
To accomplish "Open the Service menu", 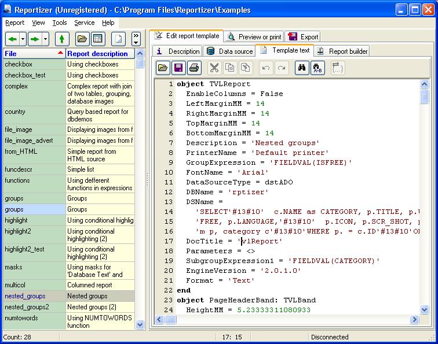I will [x=85, y=23].
